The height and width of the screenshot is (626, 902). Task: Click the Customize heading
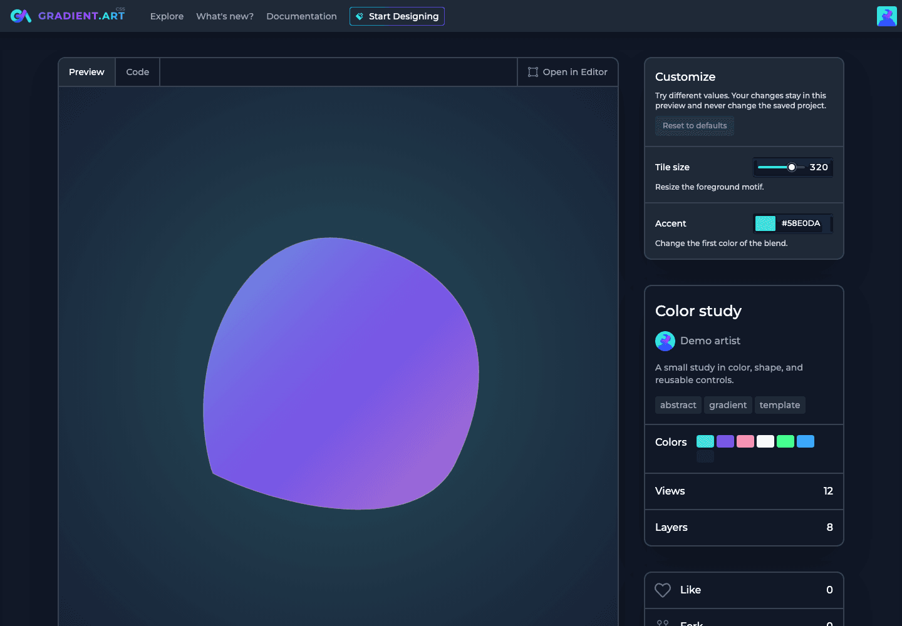[685, 77]
